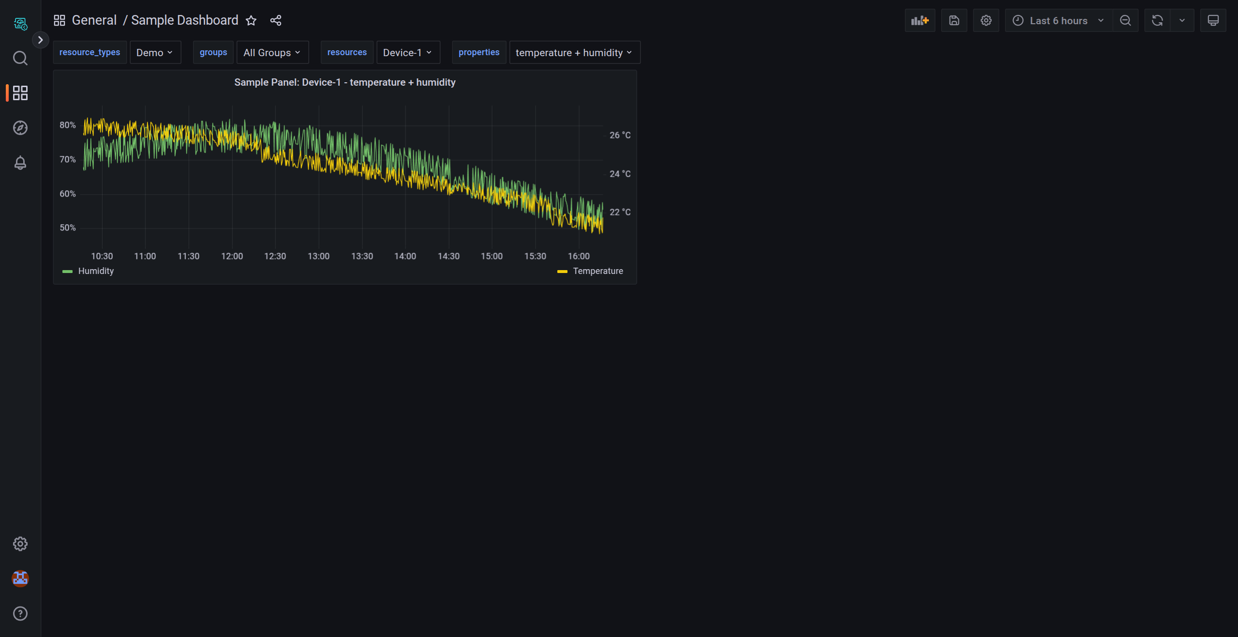Image resolution: width=1238 pixels, height=637 pixels.
Task: Open the Sample Panel title menu
Action: point(344,82)
